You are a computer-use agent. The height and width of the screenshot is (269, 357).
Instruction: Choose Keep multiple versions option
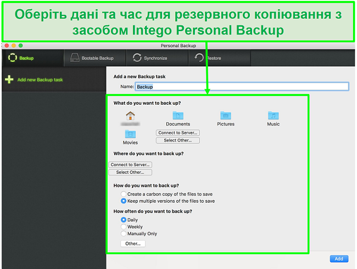(x=124, y=201)
